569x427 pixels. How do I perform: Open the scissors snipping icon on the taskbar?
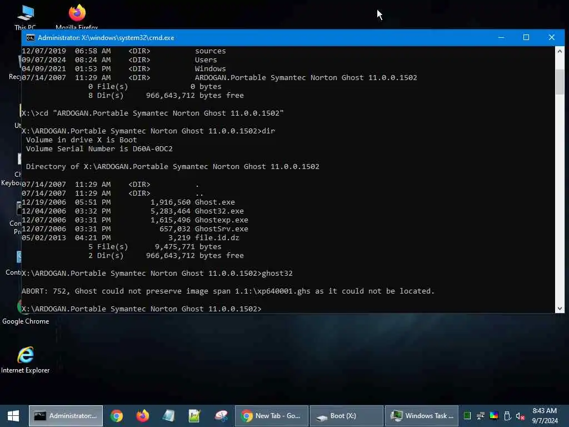(221, 416)
